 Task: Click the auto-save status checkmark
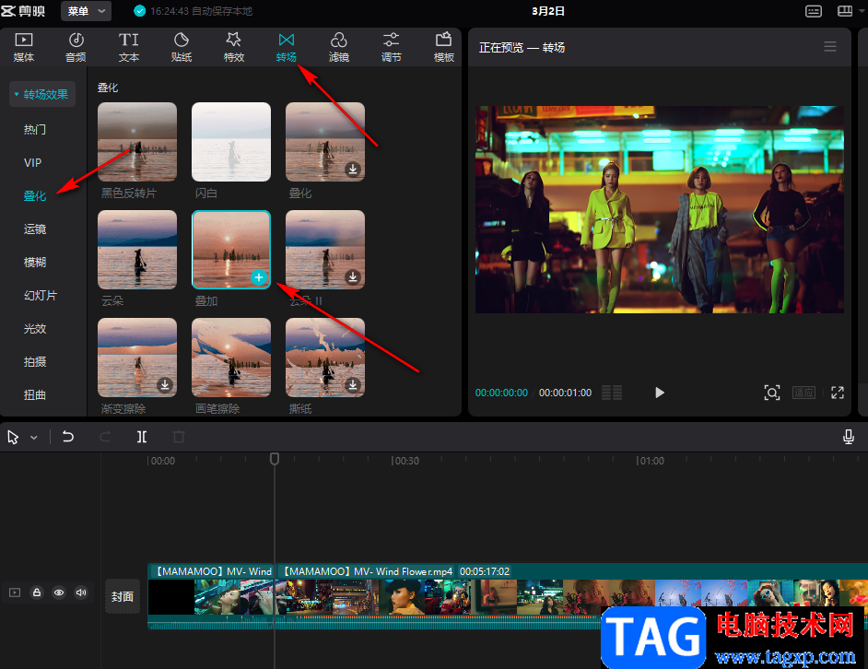pyautogui.click(x=139, y=11)
